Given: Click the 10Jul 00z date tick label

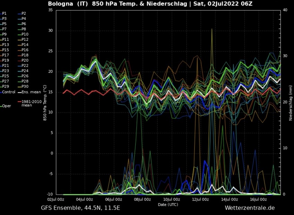Looking at the screenshot, I should (172, 199).
